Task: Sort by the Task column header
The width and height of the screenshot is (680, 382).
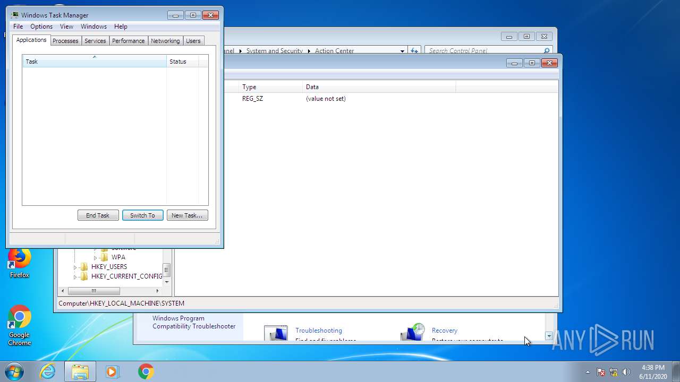Action: (95, 62)
